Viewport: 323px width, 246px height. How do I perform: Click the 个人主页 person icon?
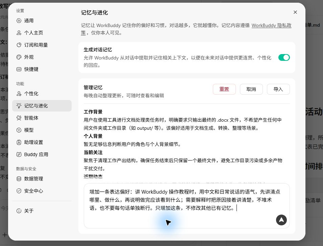[x=19, y=33]
